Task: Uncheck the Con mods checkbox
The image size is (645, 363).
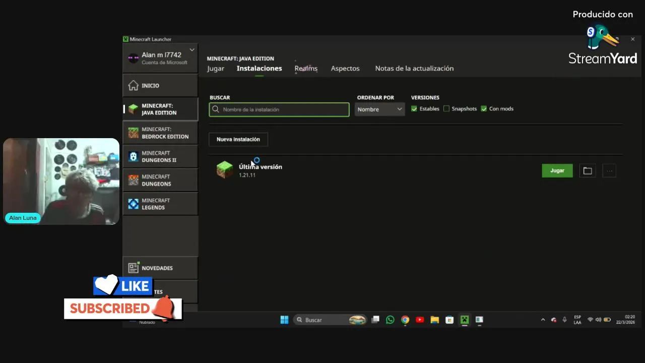Action: click(484, 109)
